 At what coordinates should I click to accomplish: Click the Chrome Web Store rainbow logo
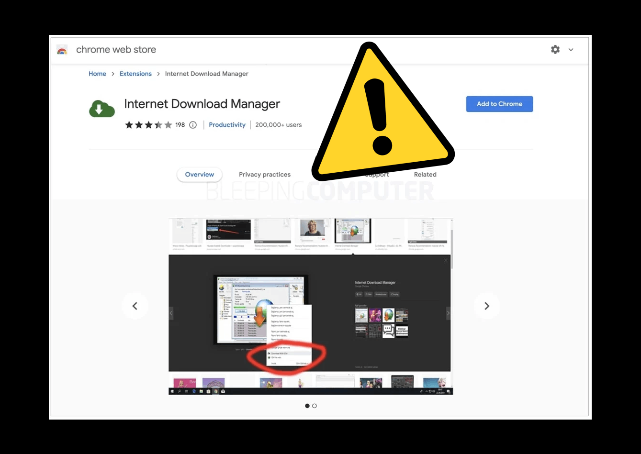(62, 50)
